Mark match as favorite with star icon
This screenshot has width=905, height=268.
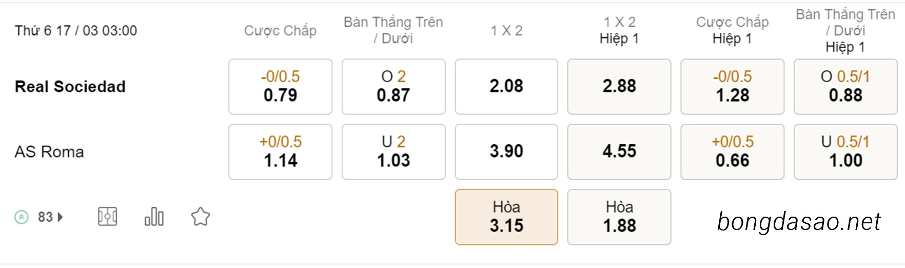click(x=201, y=217)
